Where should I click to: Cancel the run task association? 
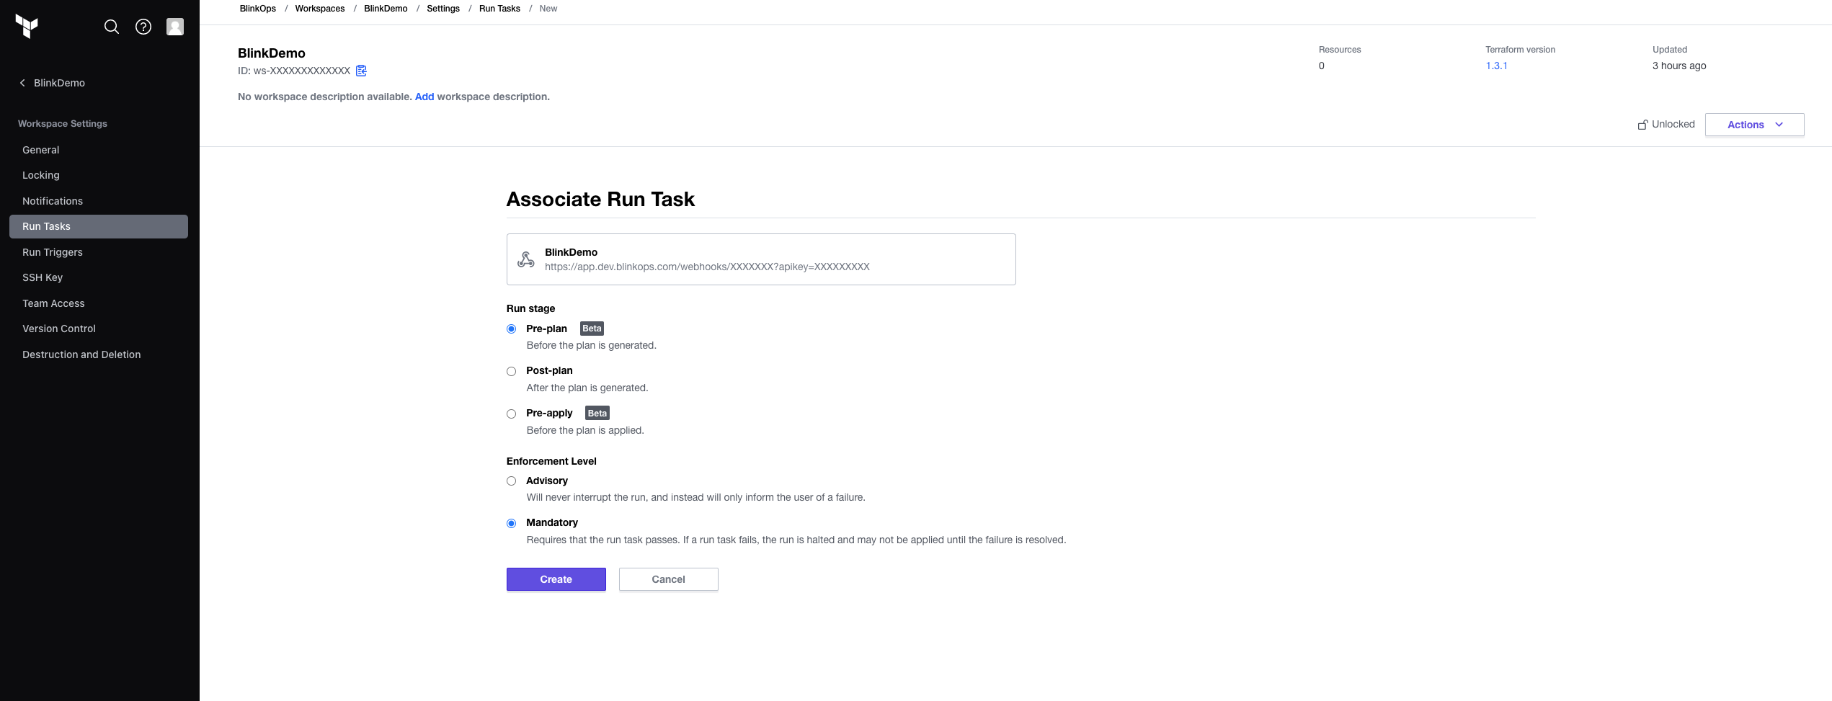pos(668,579)
